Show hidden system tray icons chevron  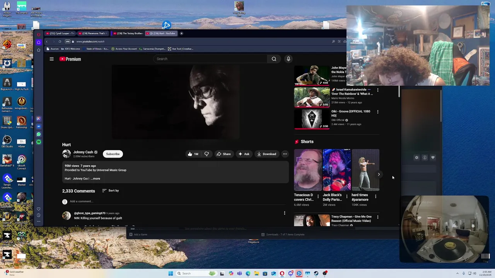tap(457, 273)
